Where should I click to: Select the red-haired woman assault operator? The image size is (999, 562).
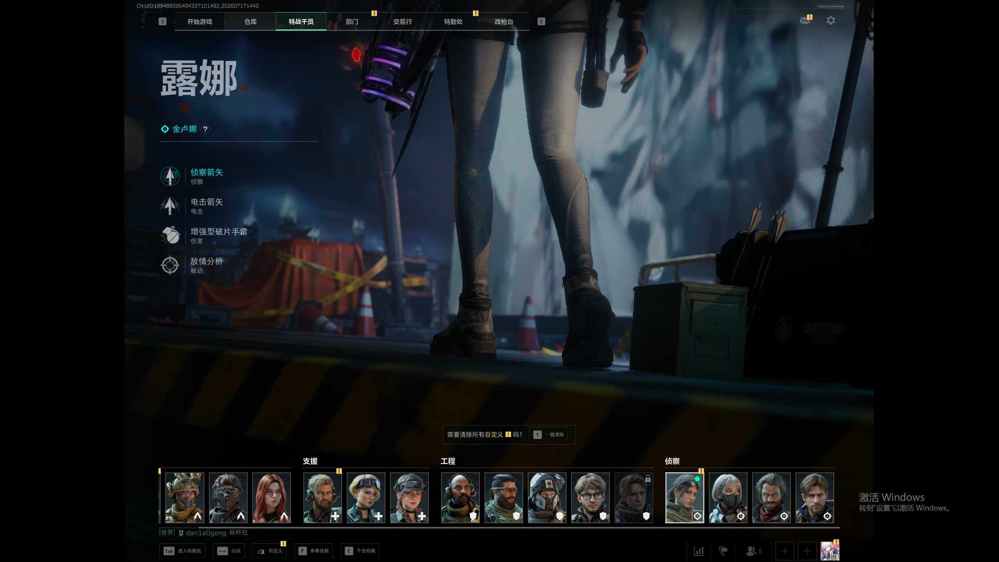pos(271,498)
